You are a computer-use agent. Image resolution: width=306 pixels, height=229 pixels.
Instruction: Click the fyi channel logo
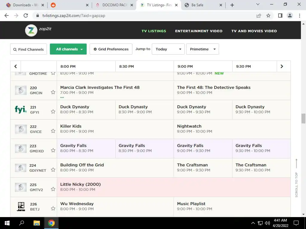tap(21, 109)
